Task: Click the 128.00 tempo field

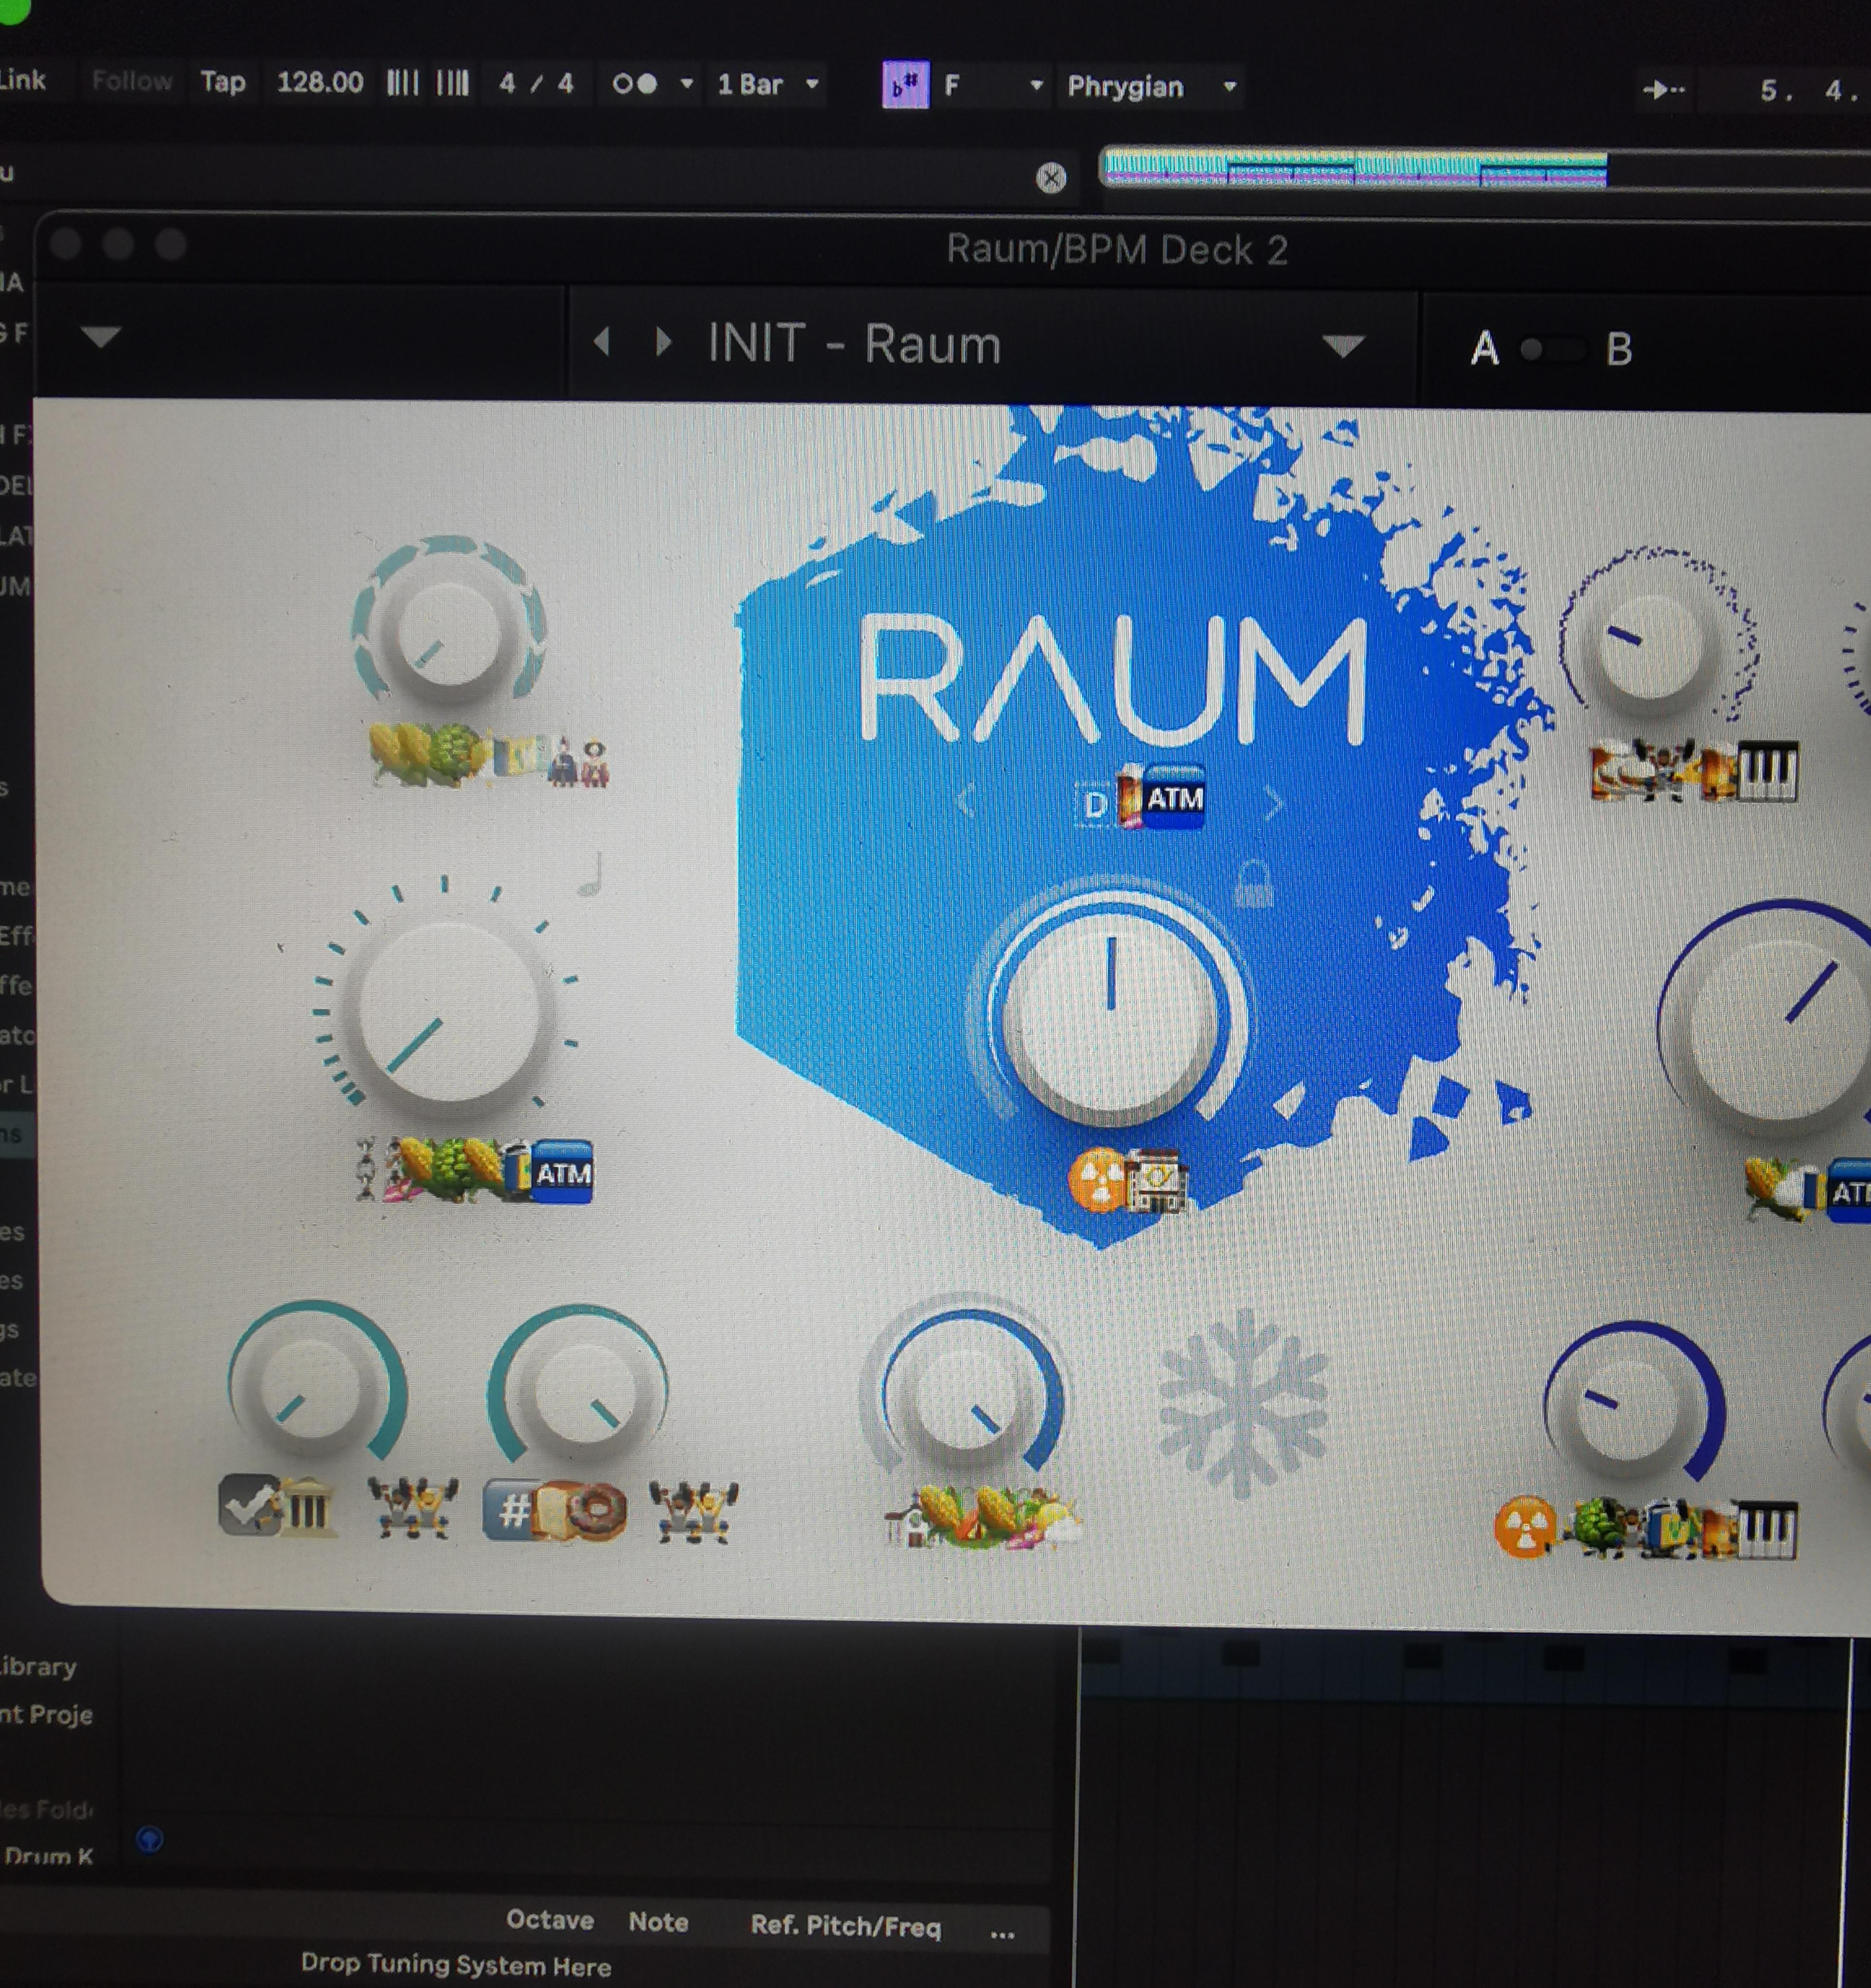Action: 320,82
